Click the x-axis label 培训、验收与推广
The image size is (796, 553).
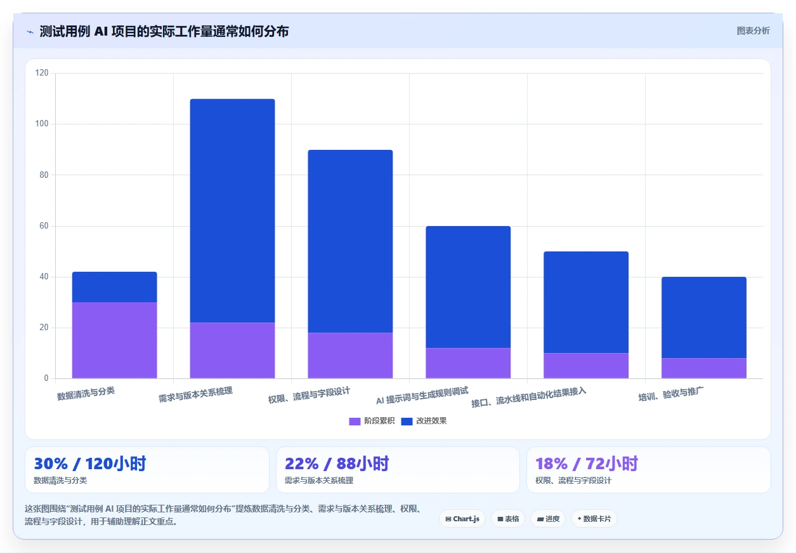[671, 394]
